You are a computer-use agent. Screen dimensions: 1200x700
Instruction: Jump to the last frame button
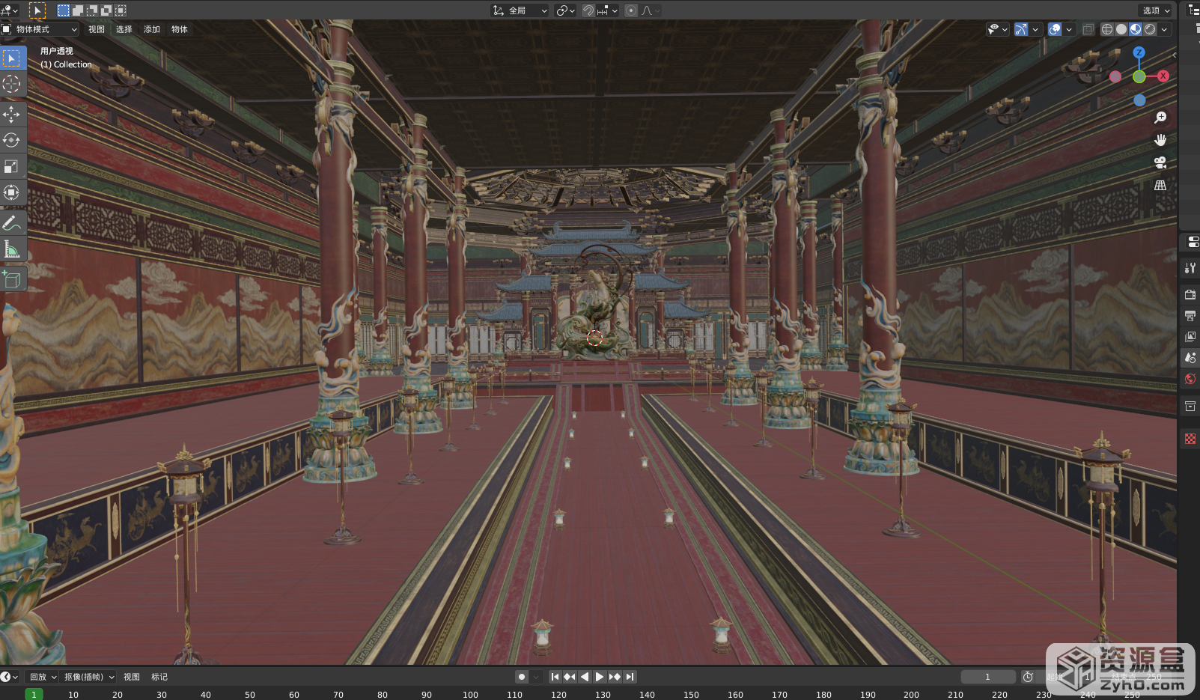tap(630, 677)
